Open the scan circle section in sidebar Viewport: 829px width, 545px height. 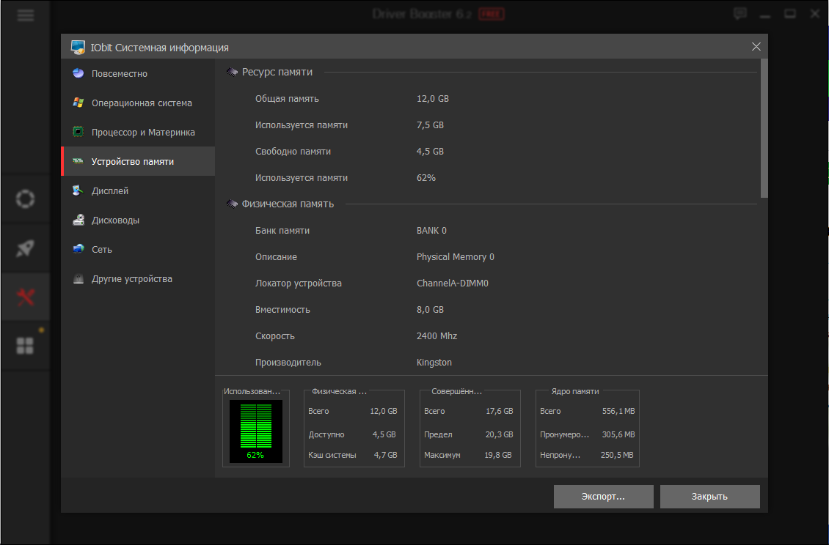(25, 199)
